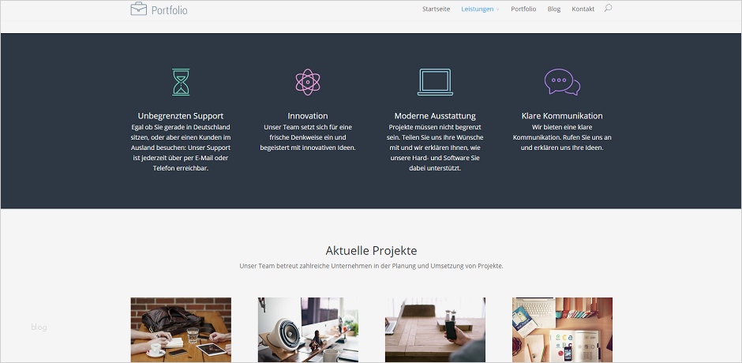The height and width of the screenshot is (363, 742).
Task: Select the Klare Kommunikation heading
Action: click(x=562, y=116)
